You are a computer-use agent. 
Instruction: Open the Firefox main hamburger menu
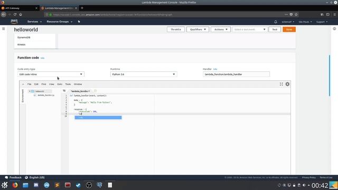click(x=334, y=14)
